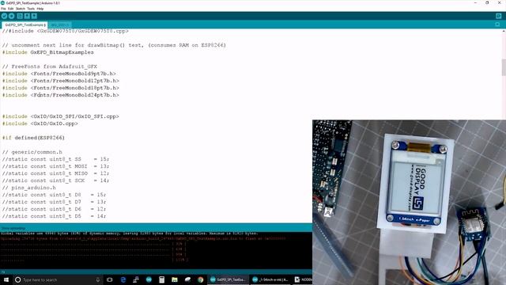The width and height of the screenshot is (506, 285).
Task: Click the editor vertical scrollbar thumb
Action: (504, 67)
